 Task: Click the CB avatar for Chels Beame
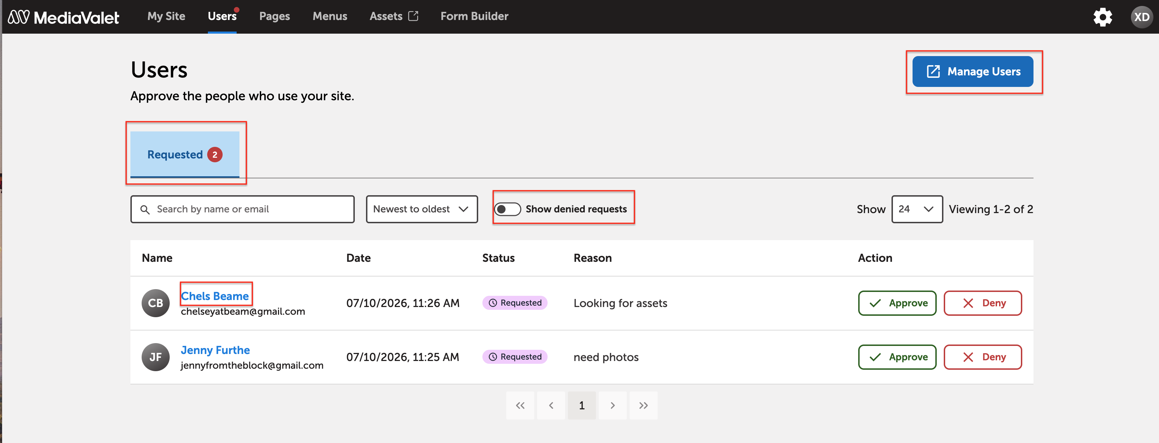[155, 303]
